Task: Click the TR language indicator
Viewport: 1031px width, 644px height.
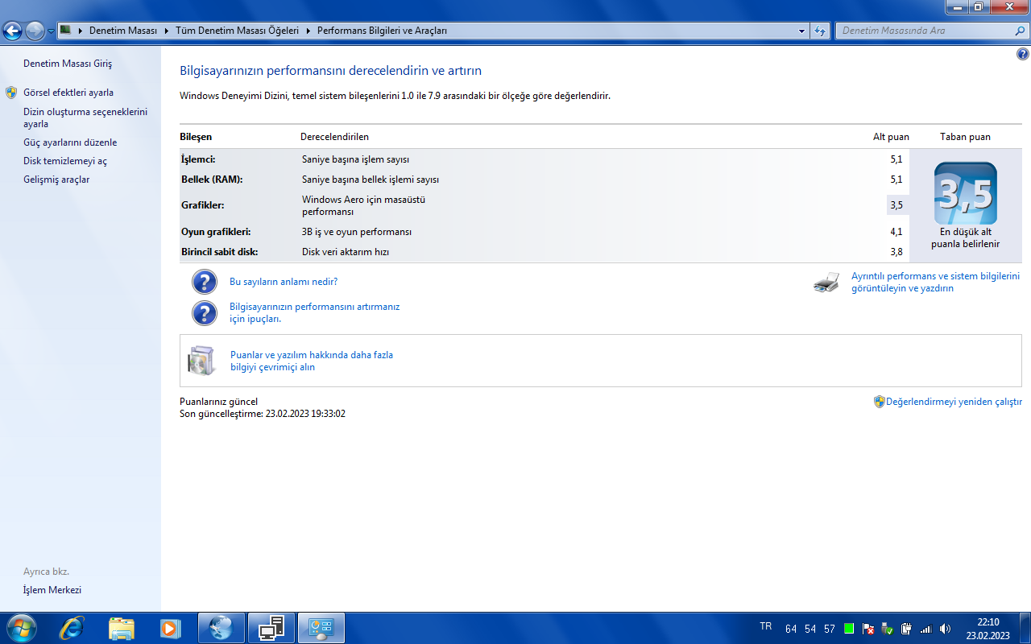Action: point(765,626)
